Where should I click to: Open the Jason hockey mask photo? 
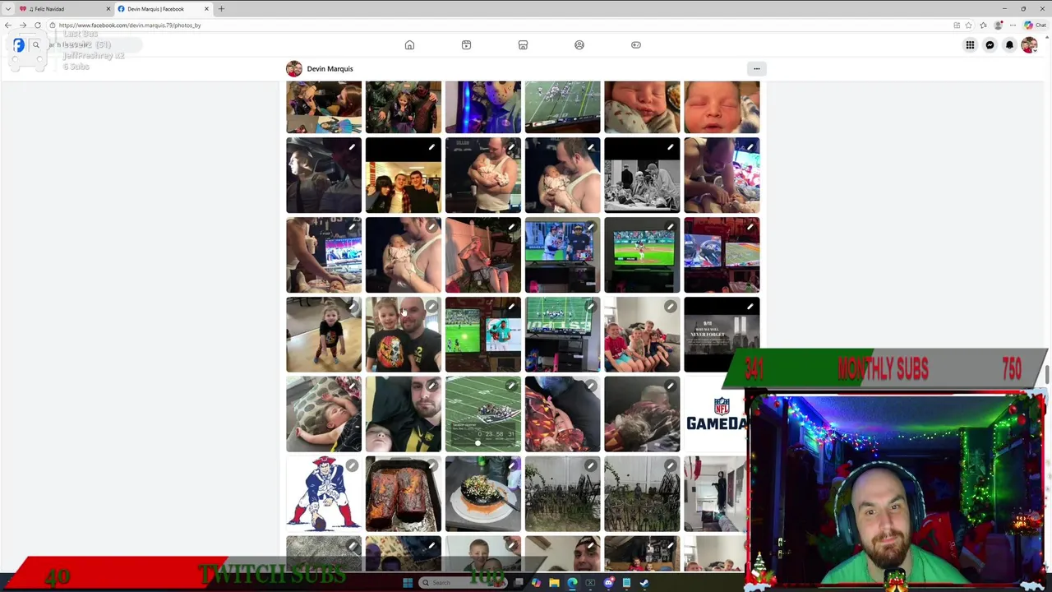click(482, 107)
